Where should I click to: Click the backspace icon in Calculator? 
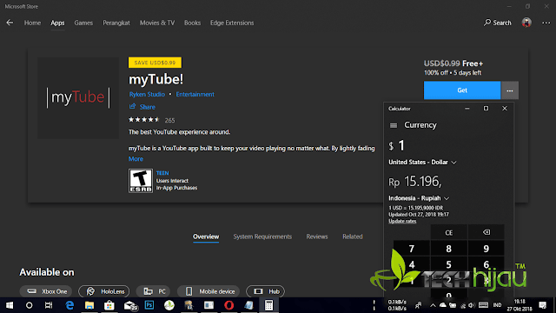(x=486, y=232)
